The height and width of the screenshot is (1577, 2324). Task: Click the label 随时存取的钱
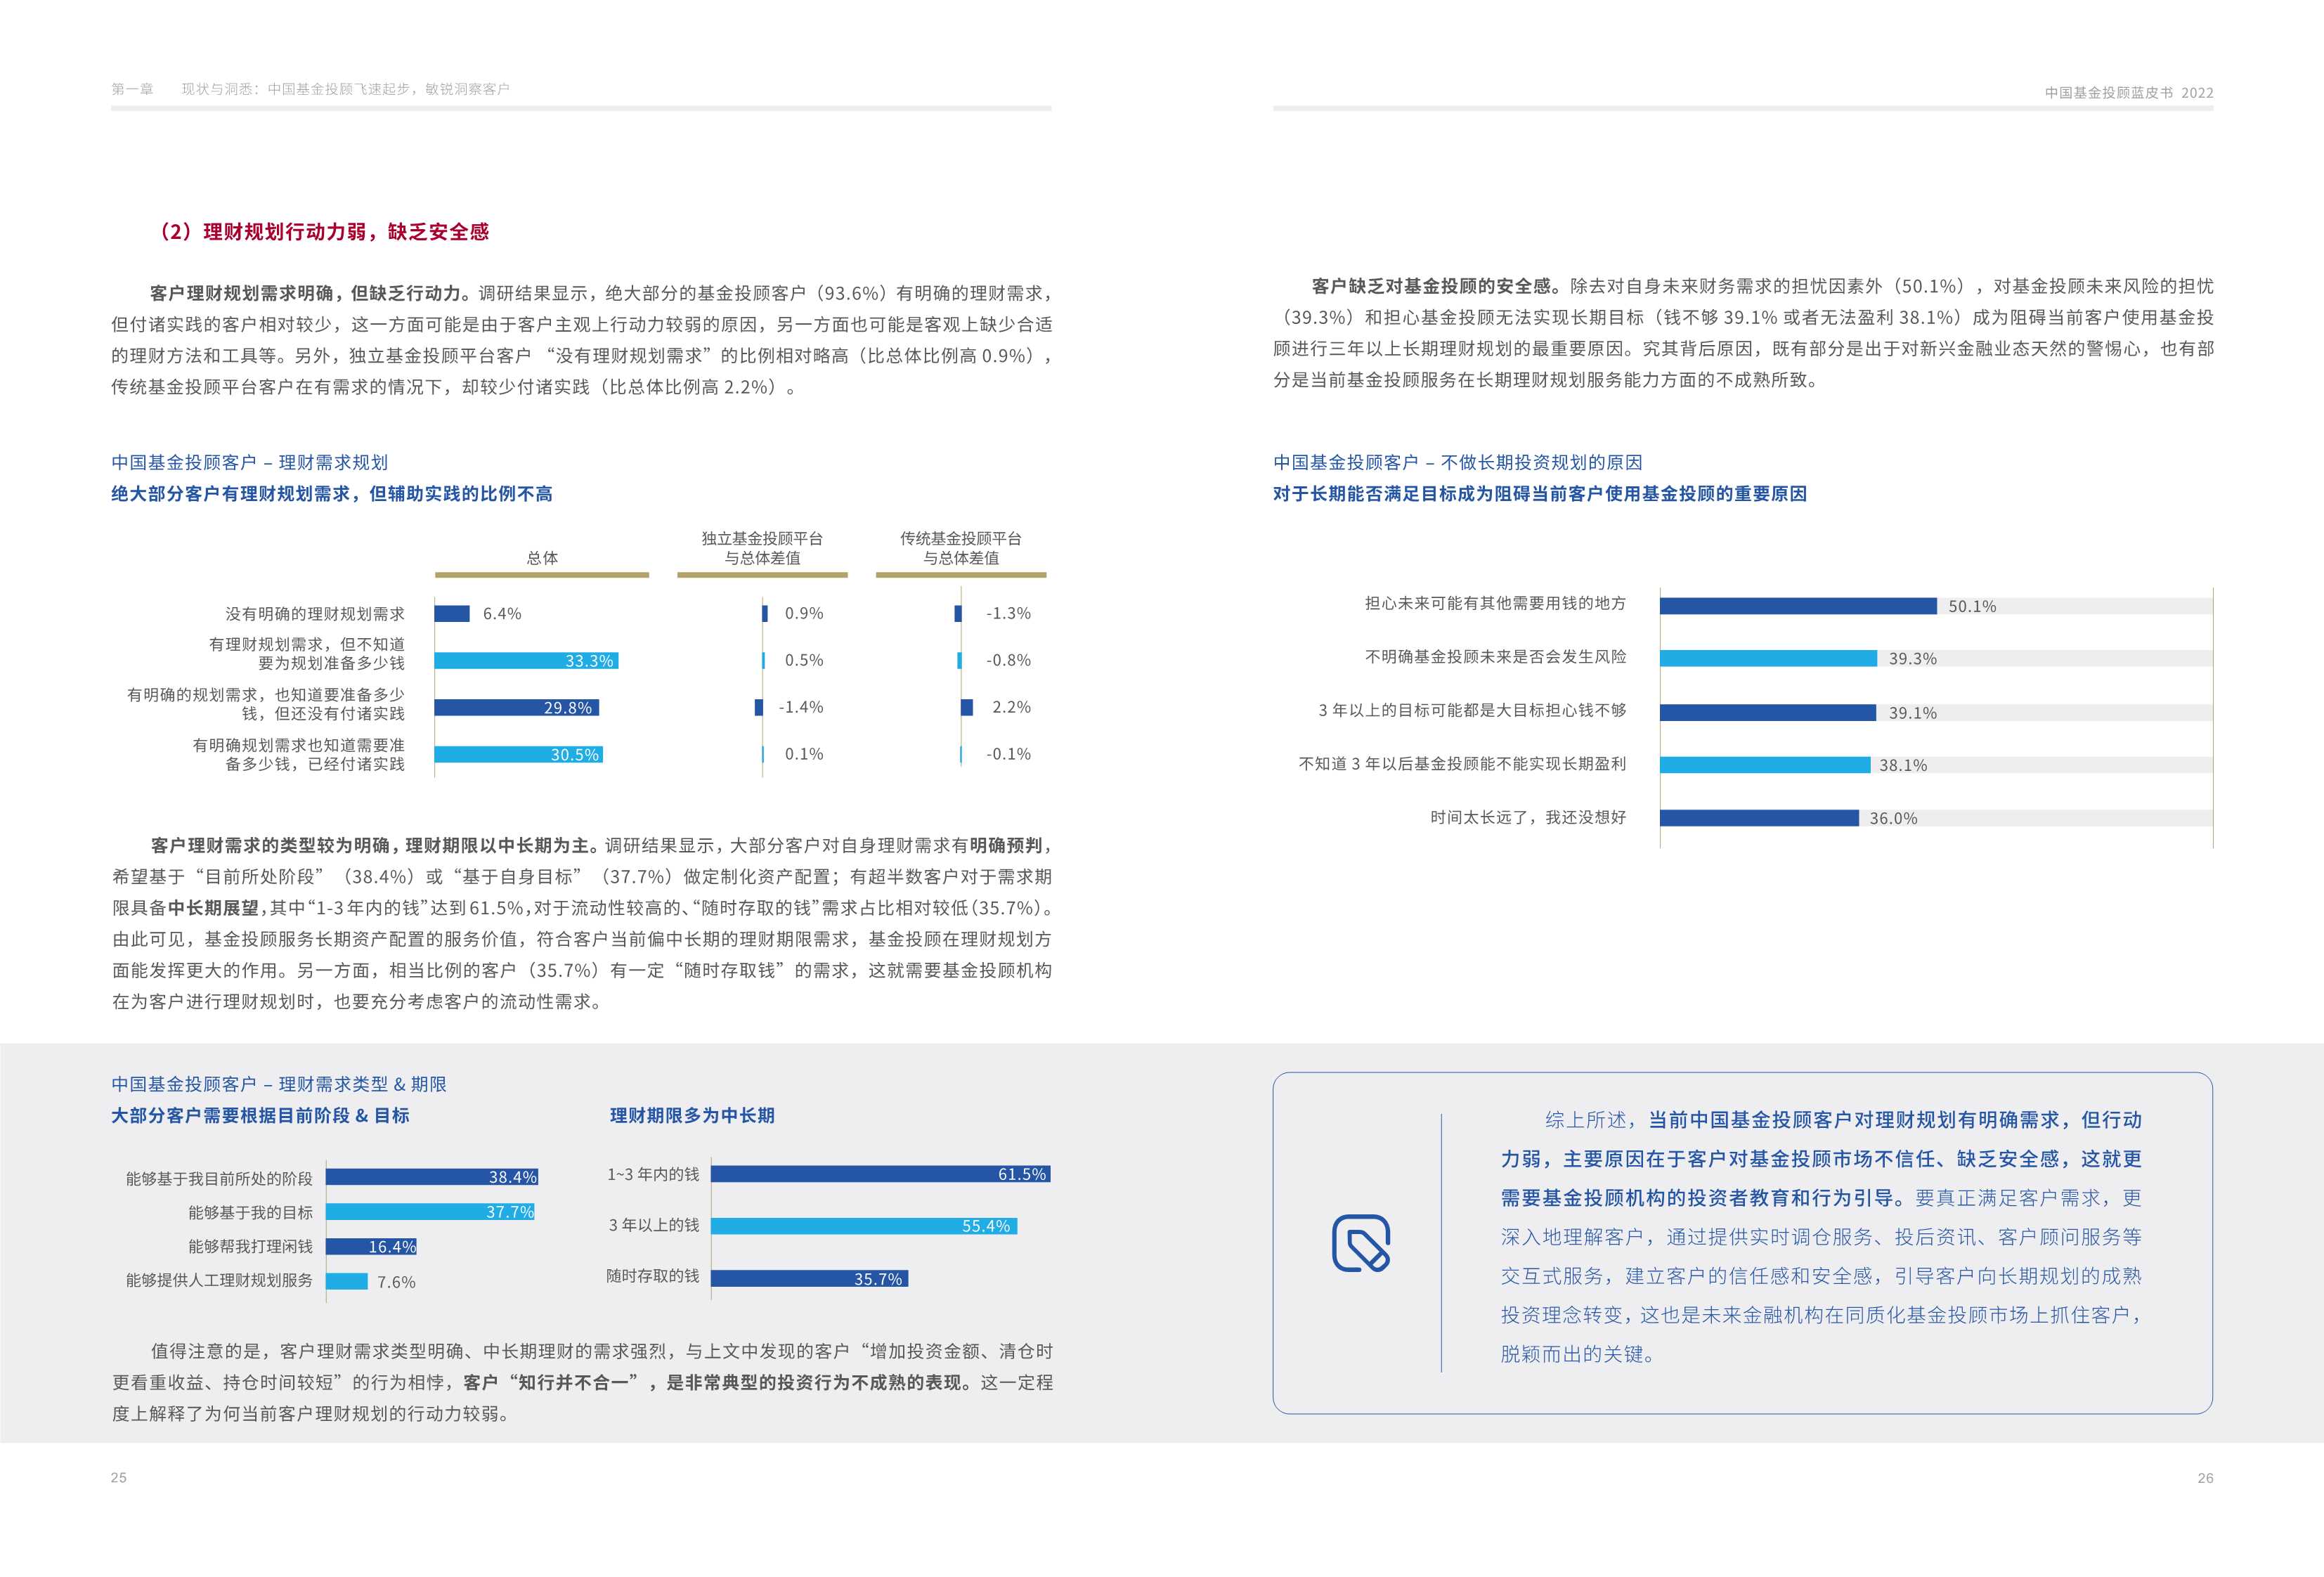653,1276
